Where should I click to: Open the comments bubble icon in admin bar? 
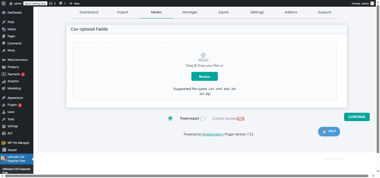[61, 3]
